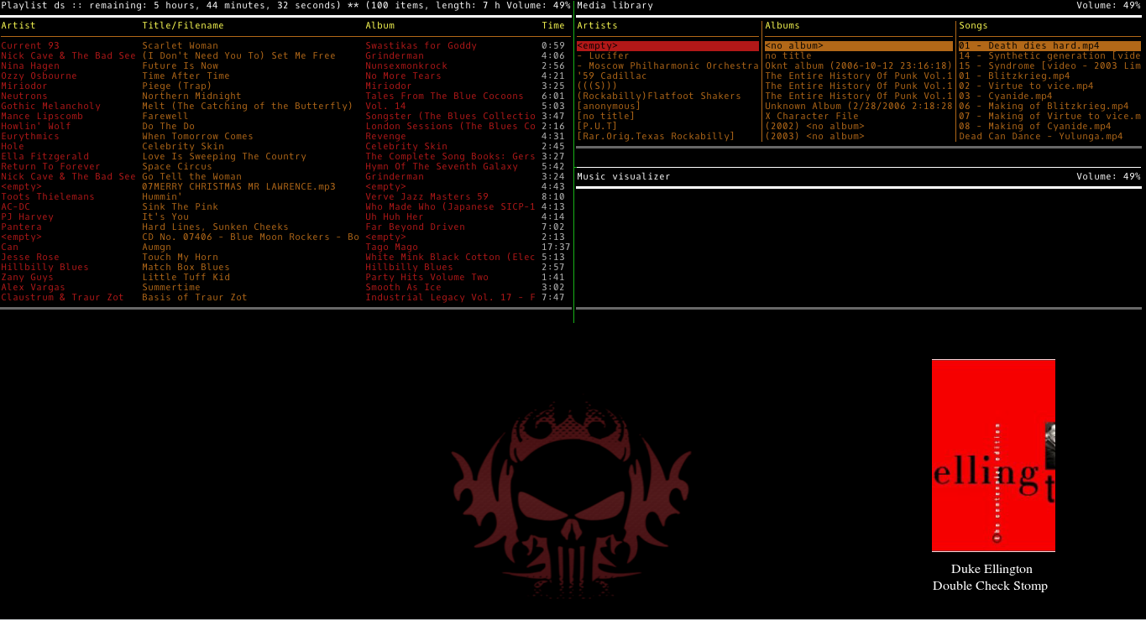Click the 'Artist' column header in playlist
The width and height of the screenshot is (1146, 620).
click(x=18, y=26)
